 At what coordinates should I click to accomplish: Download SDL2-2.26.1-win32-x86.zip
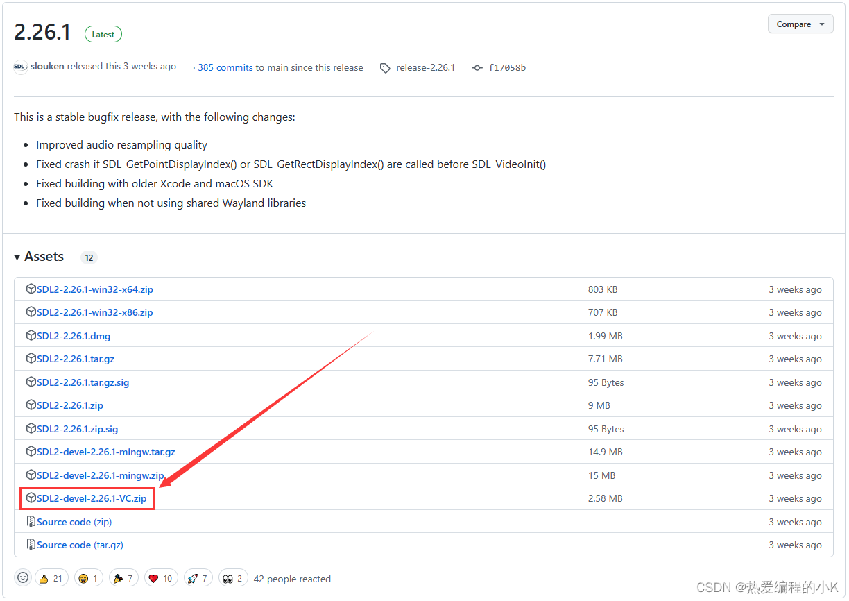[95, 312]
